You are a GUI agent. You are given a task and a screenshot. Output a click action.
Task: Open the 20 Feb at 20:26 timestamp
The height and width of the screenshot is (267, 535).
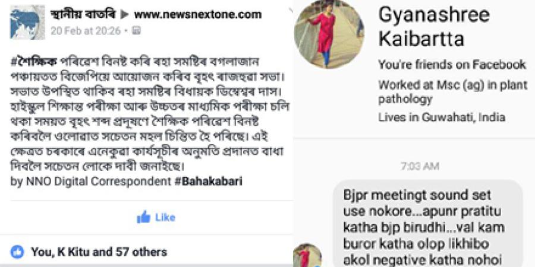pyautogui.click(x=85, y=31)
